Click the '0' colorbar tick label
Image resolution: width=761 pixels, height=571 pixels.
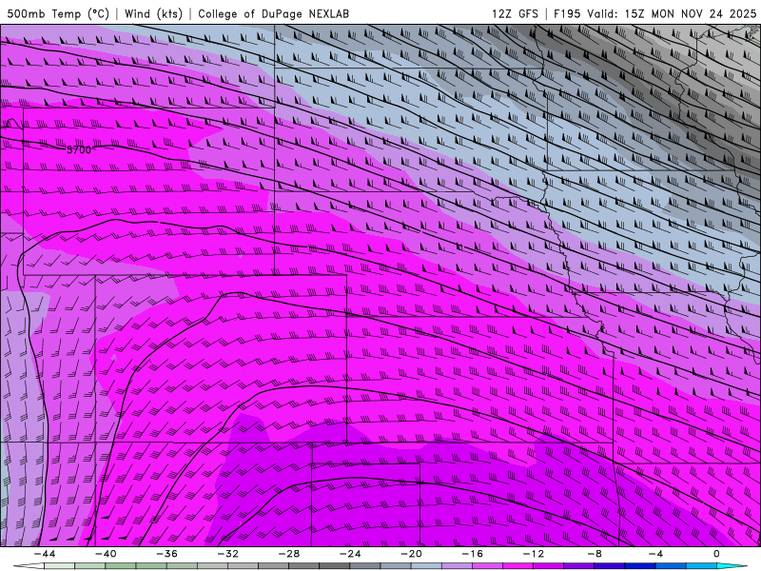point(717,554)
